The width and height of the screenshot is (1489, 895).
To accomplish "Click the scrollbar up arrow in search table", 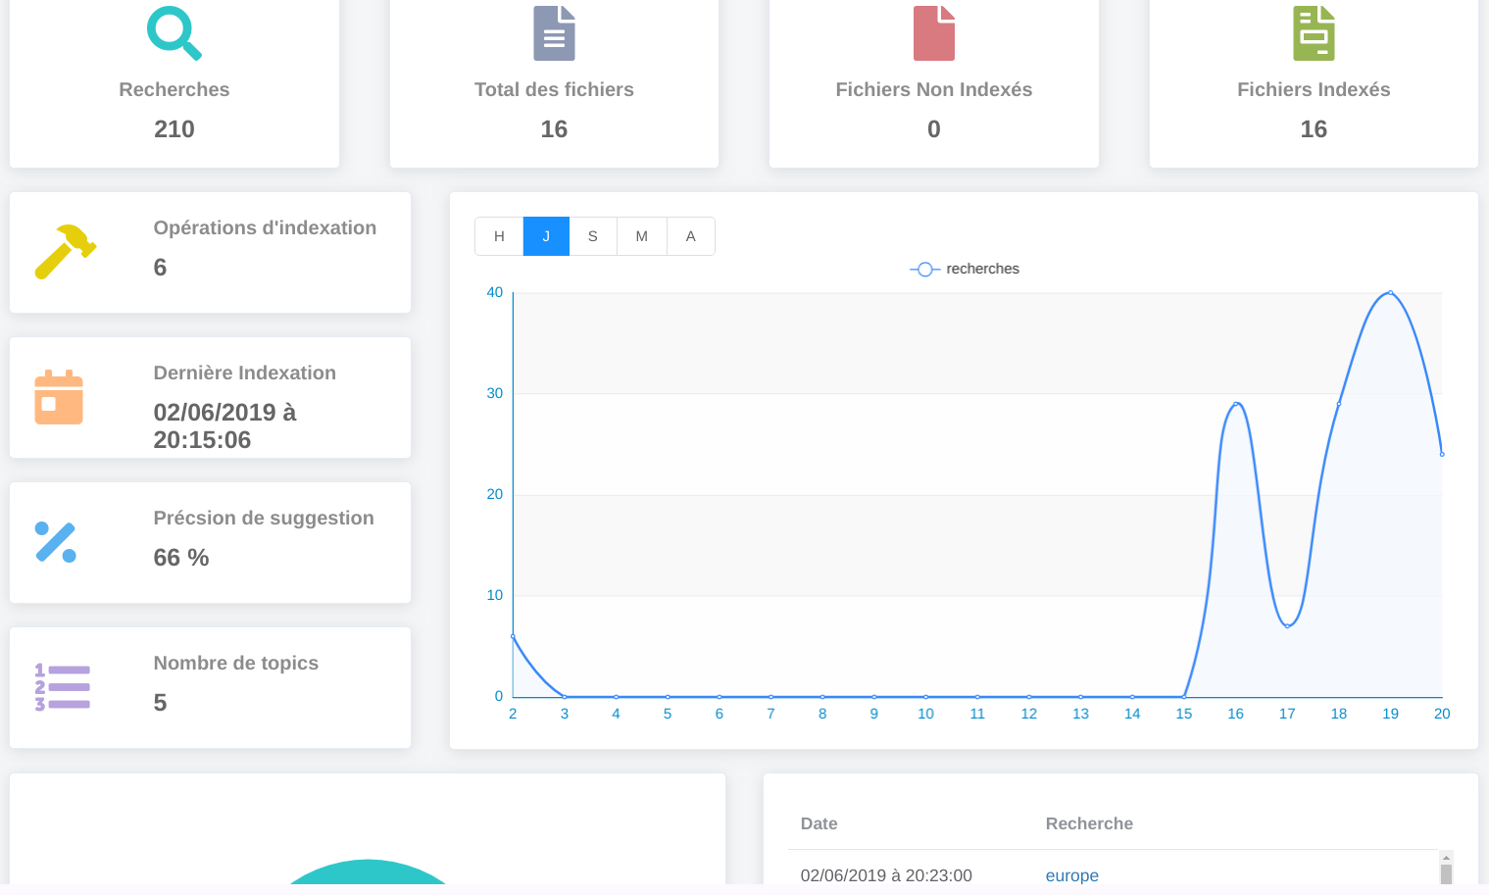I will click(1446, 858).
